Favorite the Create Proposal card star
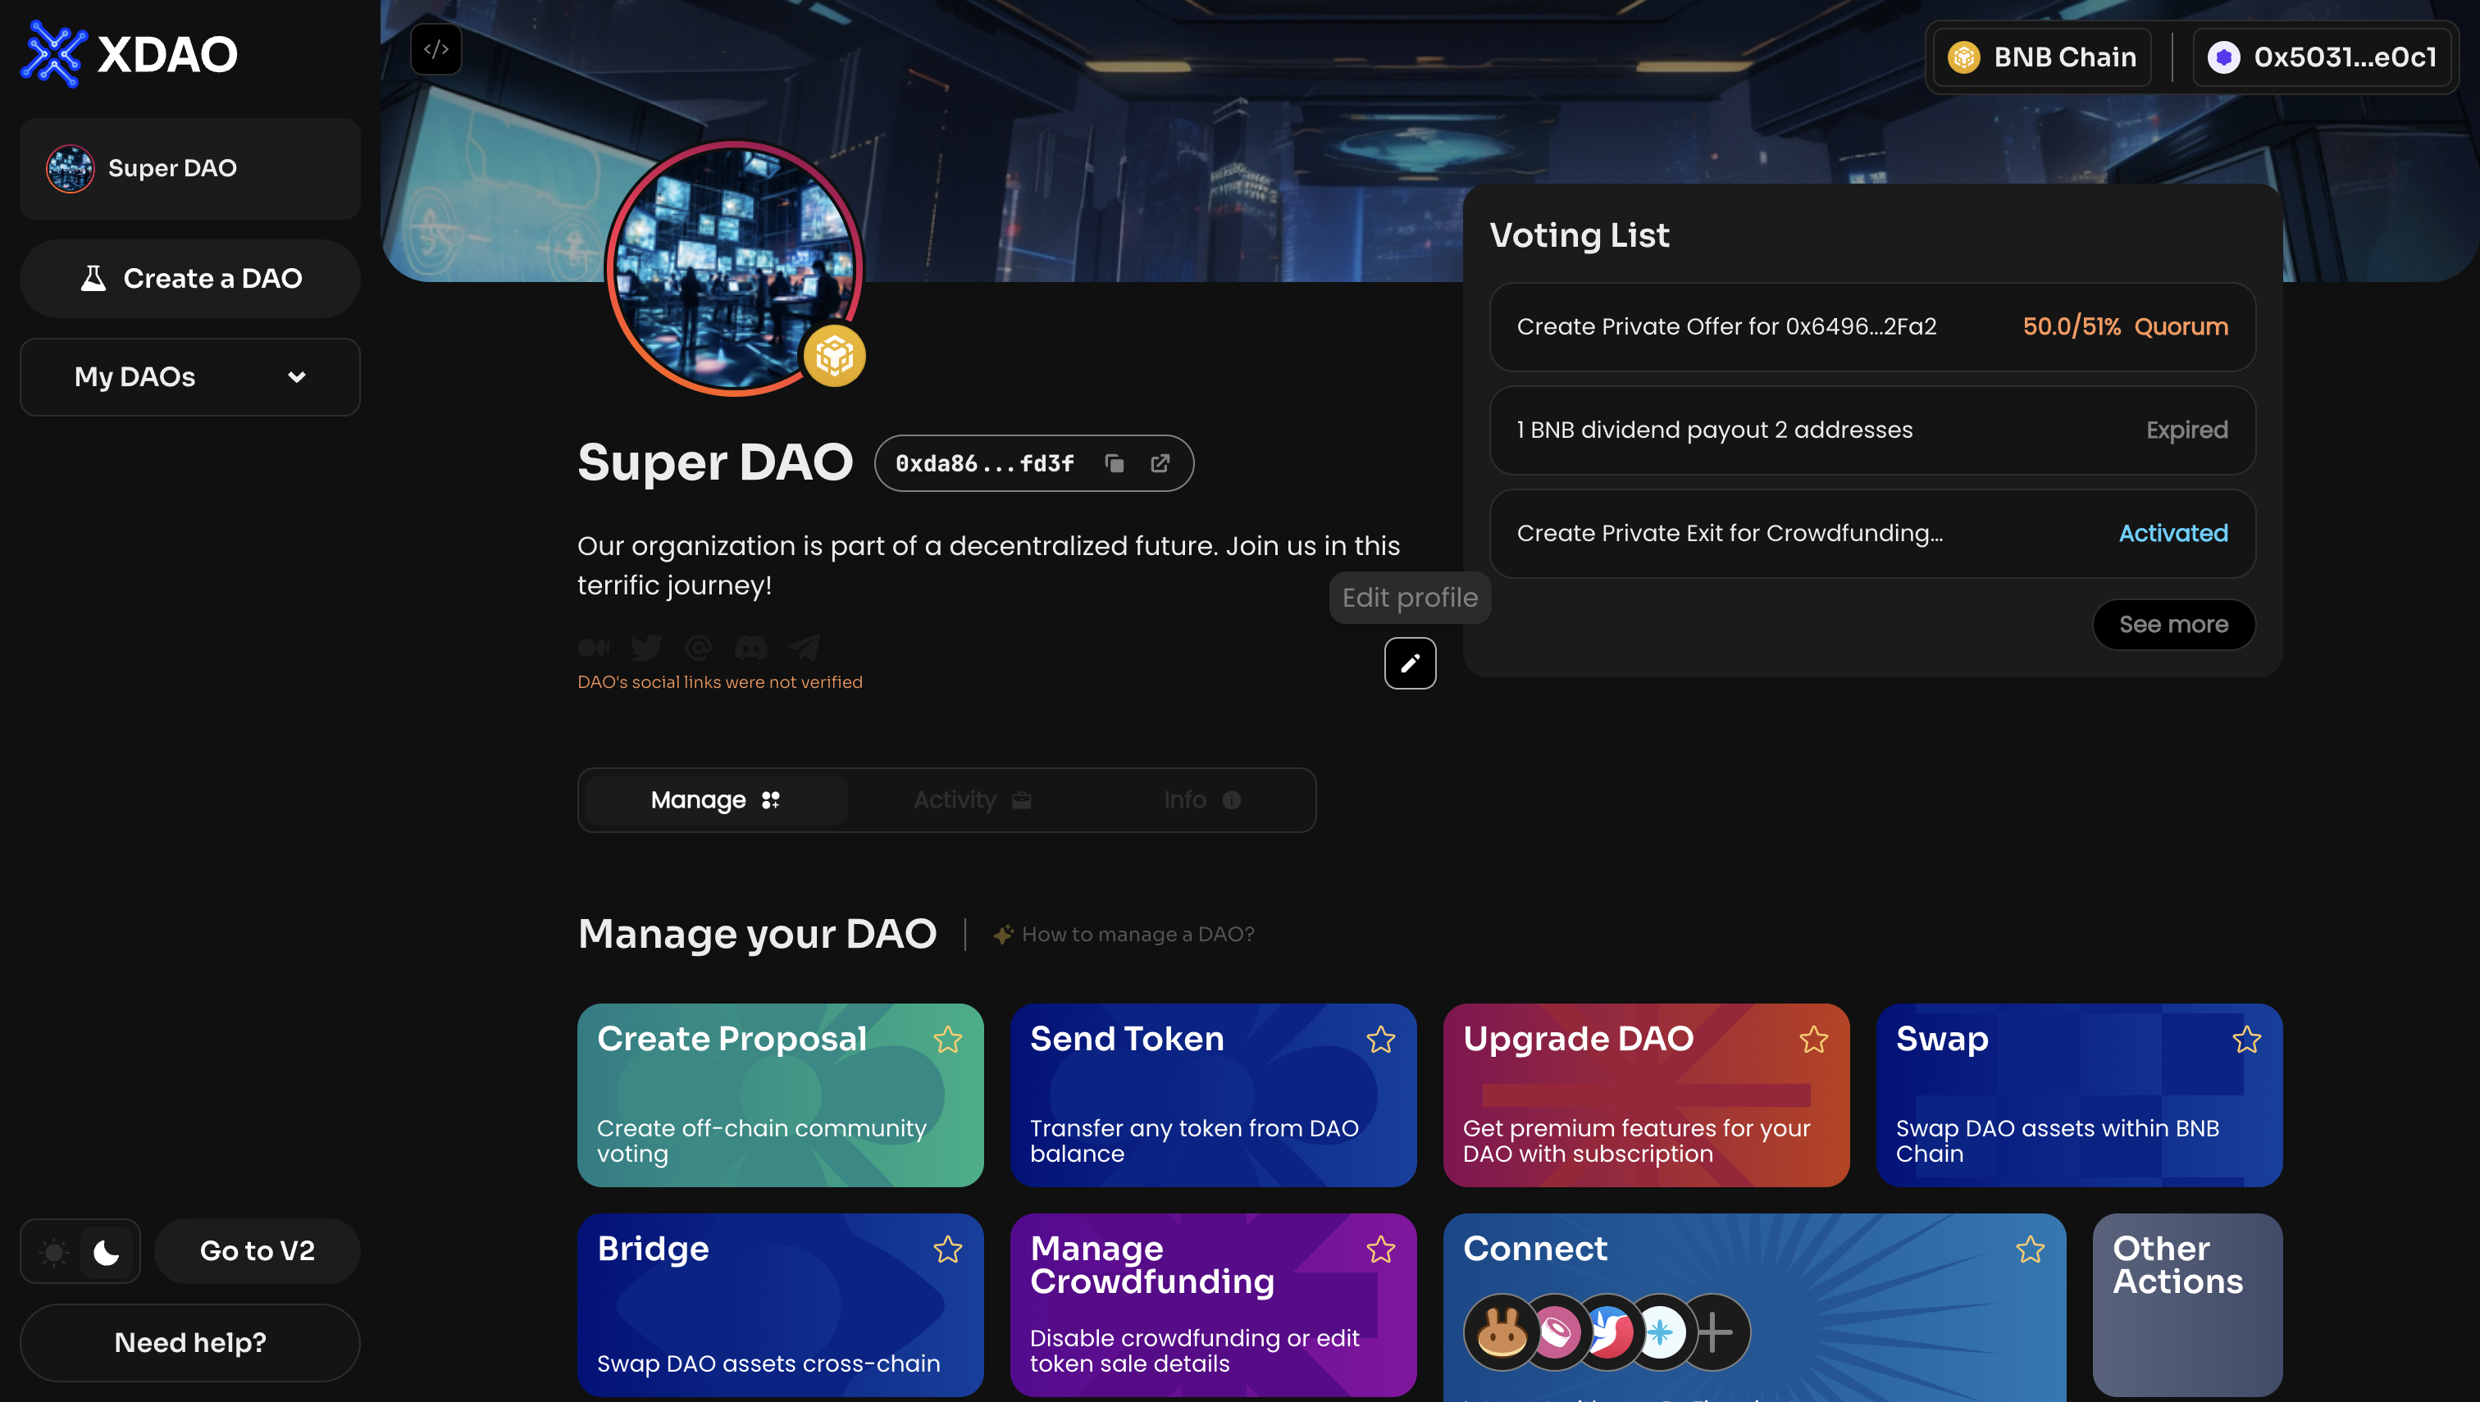 (x=948, y=1040)
